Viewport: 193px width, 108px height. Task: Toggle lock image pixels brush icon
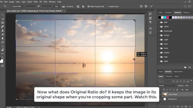pos(167,90)
